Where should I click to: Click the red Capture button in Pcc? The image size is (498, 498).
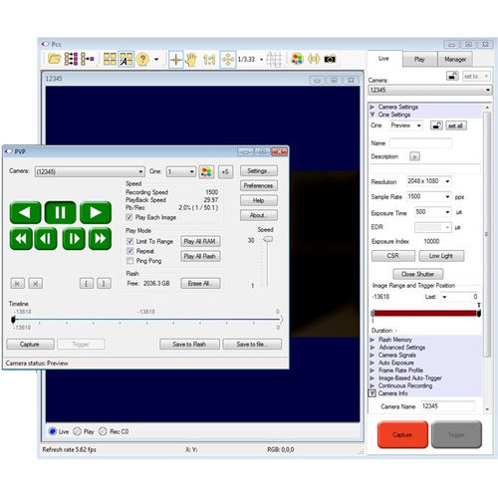pyautogui.click(x=402, y=434)
